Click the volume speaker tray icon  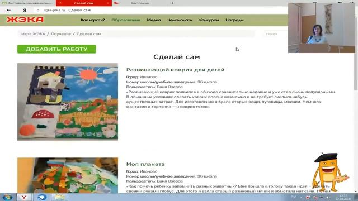[328, 197]
